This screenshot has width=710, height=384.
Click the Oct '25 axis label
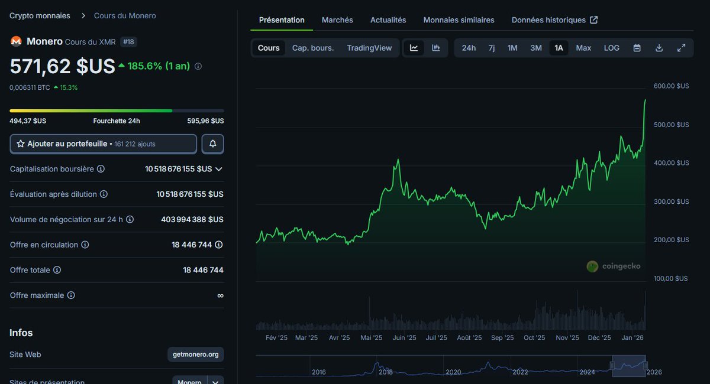pos(534,338)
